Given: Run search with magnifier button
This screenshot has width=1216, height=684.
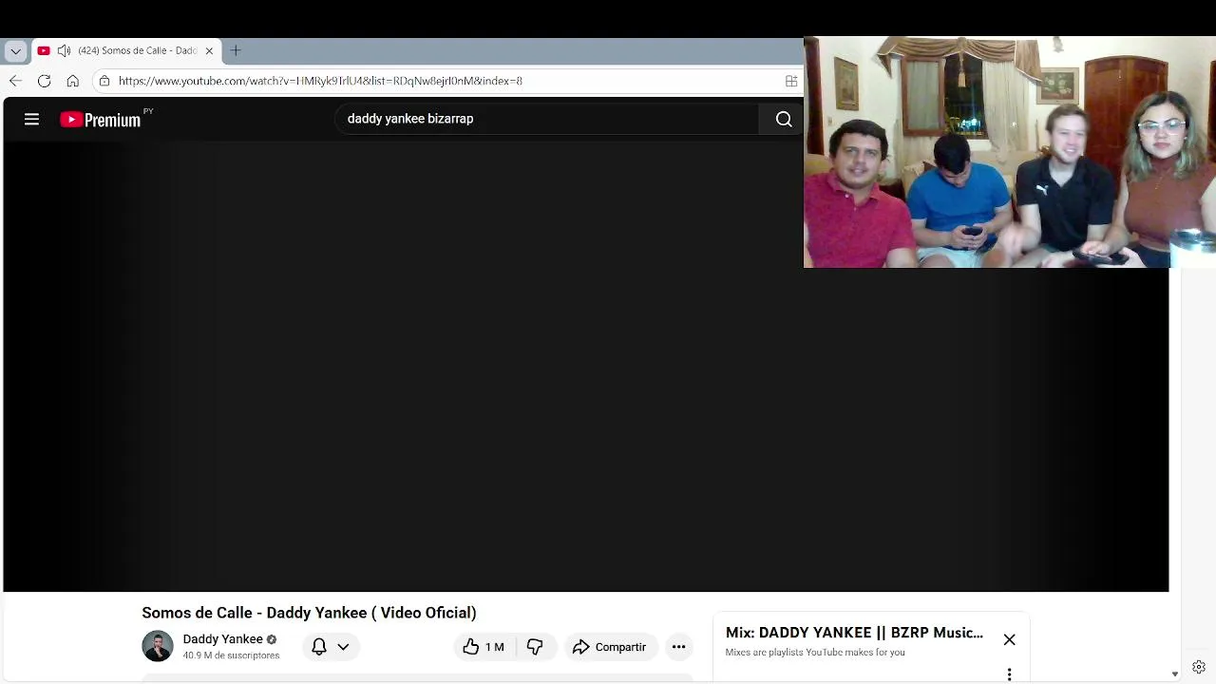Looking at the screenshot, I should (783, 119).
